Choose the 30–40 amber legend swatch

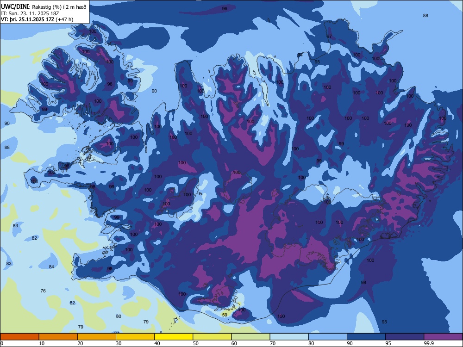(135, 337)
